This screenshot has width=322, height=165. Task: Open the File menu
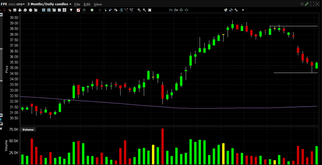coord(77,4)
